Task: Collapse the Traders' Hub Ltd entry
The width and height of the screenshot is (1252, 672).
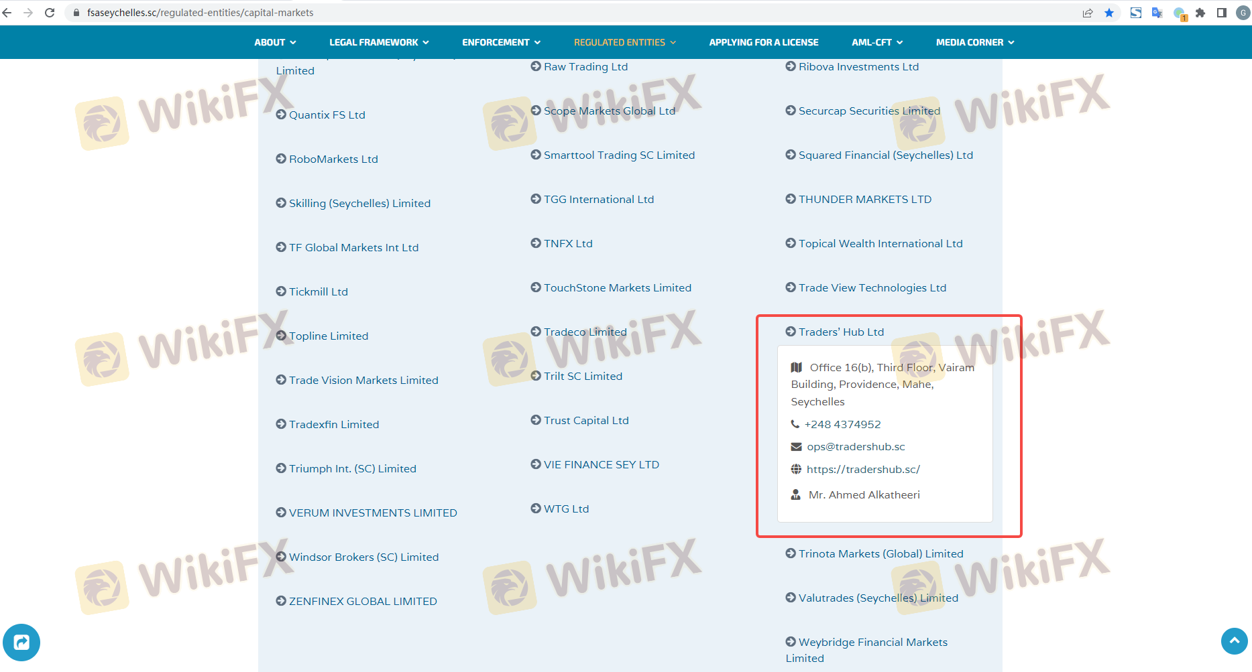Action: tap(841, 332)
